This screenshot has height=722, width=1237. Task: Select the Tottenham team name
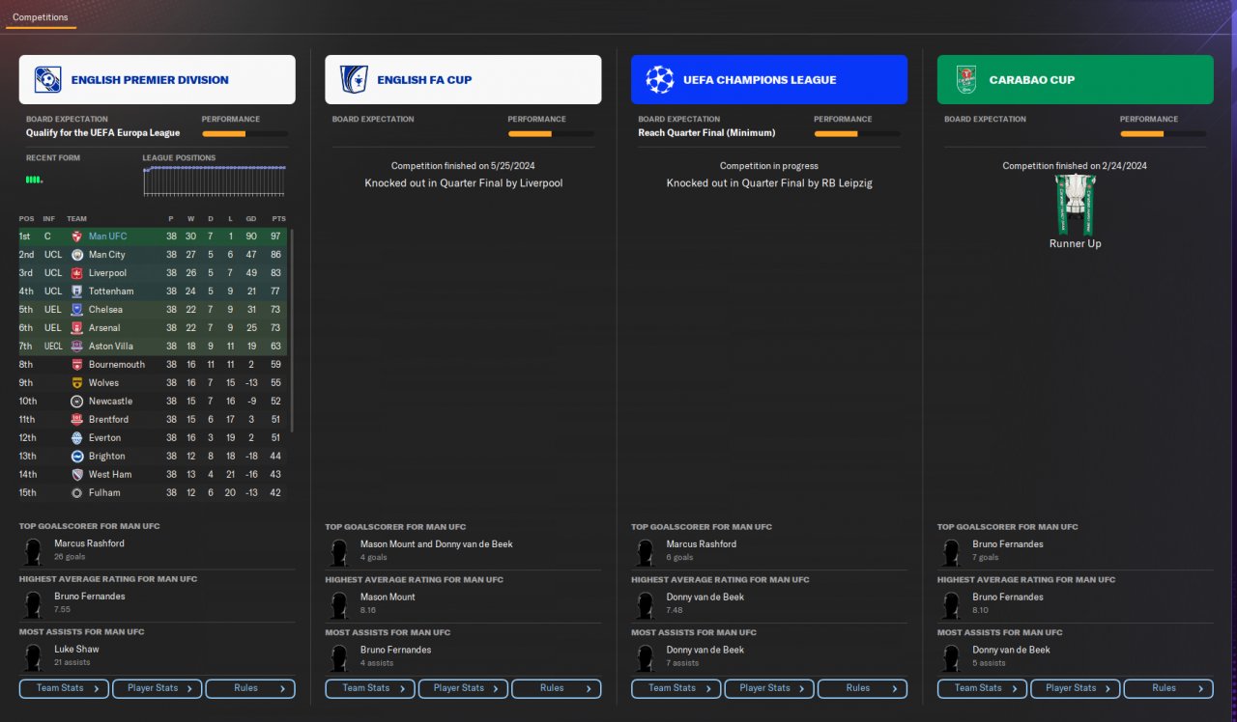click(x=111, y=292)
